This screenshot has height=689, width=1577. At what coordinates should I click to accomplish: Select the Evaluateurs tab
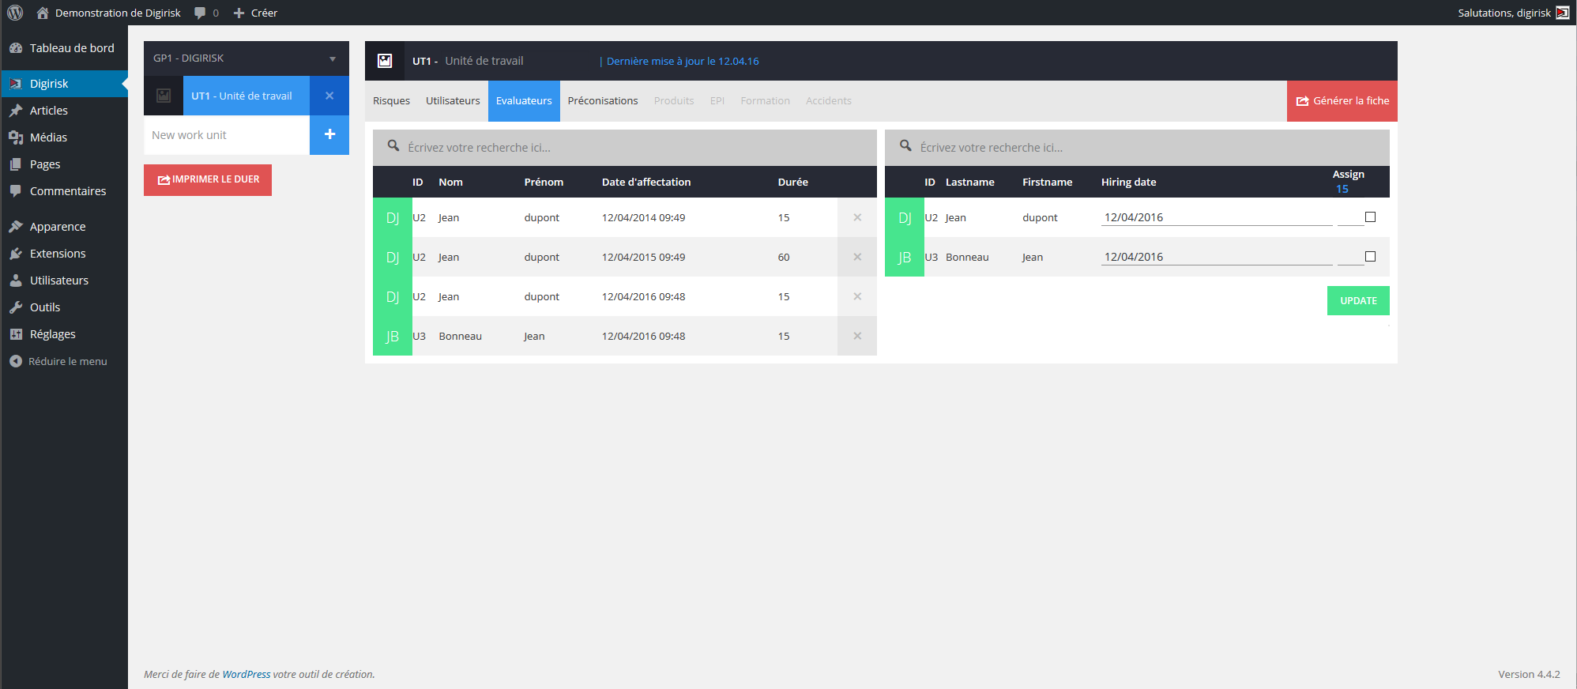tap(524, 101)
